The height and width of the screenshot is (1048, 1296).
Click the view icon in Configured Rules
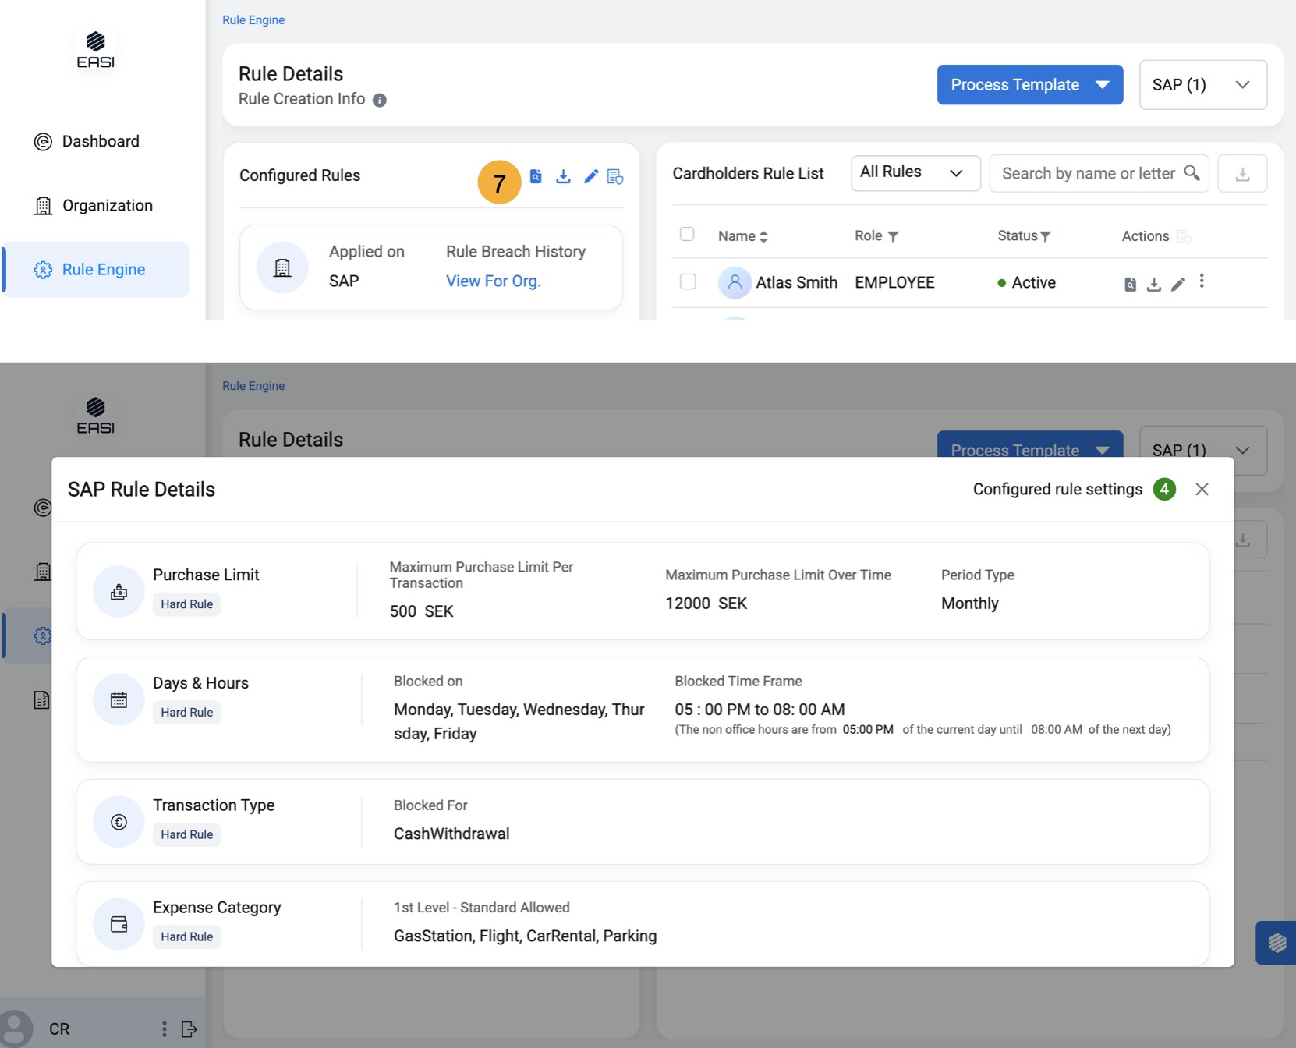point(536,177)
